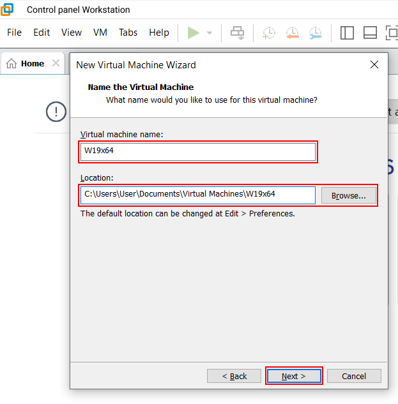Click the Location path text field
This screenshot has width=398, height=404.
pyautogui.click(x=197, y=195)
